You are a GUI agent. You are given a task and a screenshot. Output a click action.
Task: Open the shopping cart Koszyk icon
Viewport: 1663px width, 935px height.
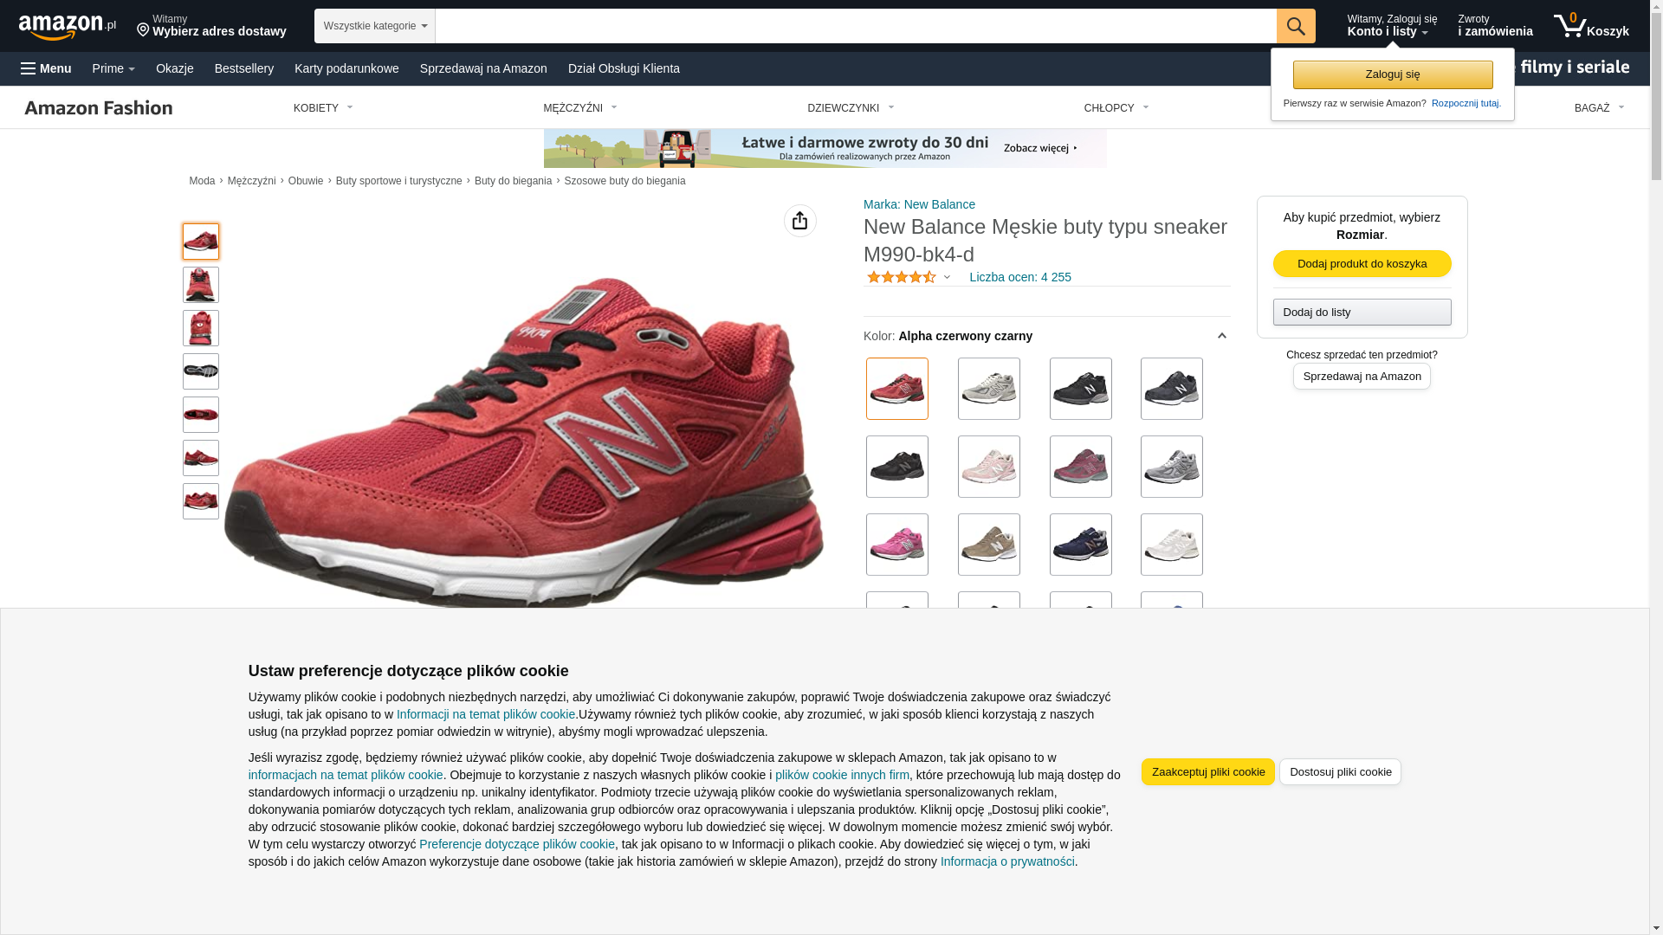click(x=1591, y=26)
